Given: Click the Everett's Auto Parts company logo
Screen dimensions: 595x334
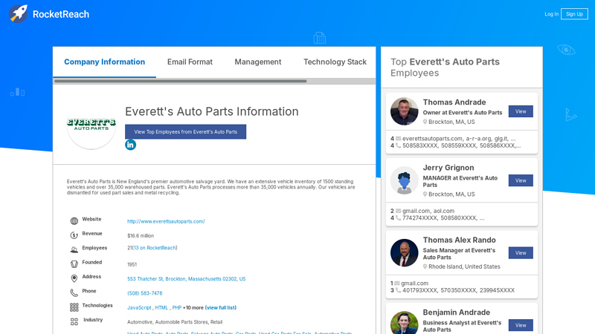Looking at the screenshot, I should (x=91, y=125).
